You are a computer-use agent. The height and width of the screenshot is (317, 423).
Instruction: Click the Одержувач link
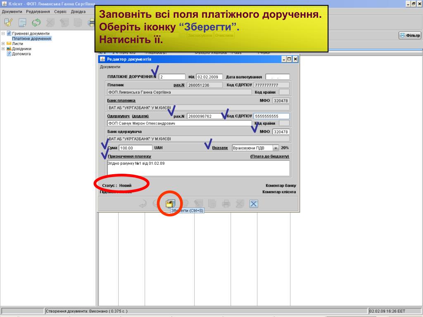(119, 116)
